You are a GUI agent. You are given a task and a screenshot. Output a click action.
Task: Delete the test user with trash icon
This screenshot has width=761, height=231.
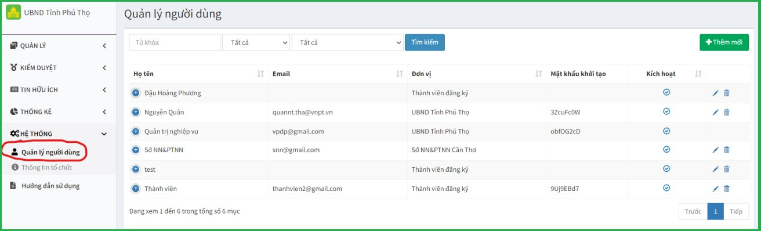(x=727, y=169)
